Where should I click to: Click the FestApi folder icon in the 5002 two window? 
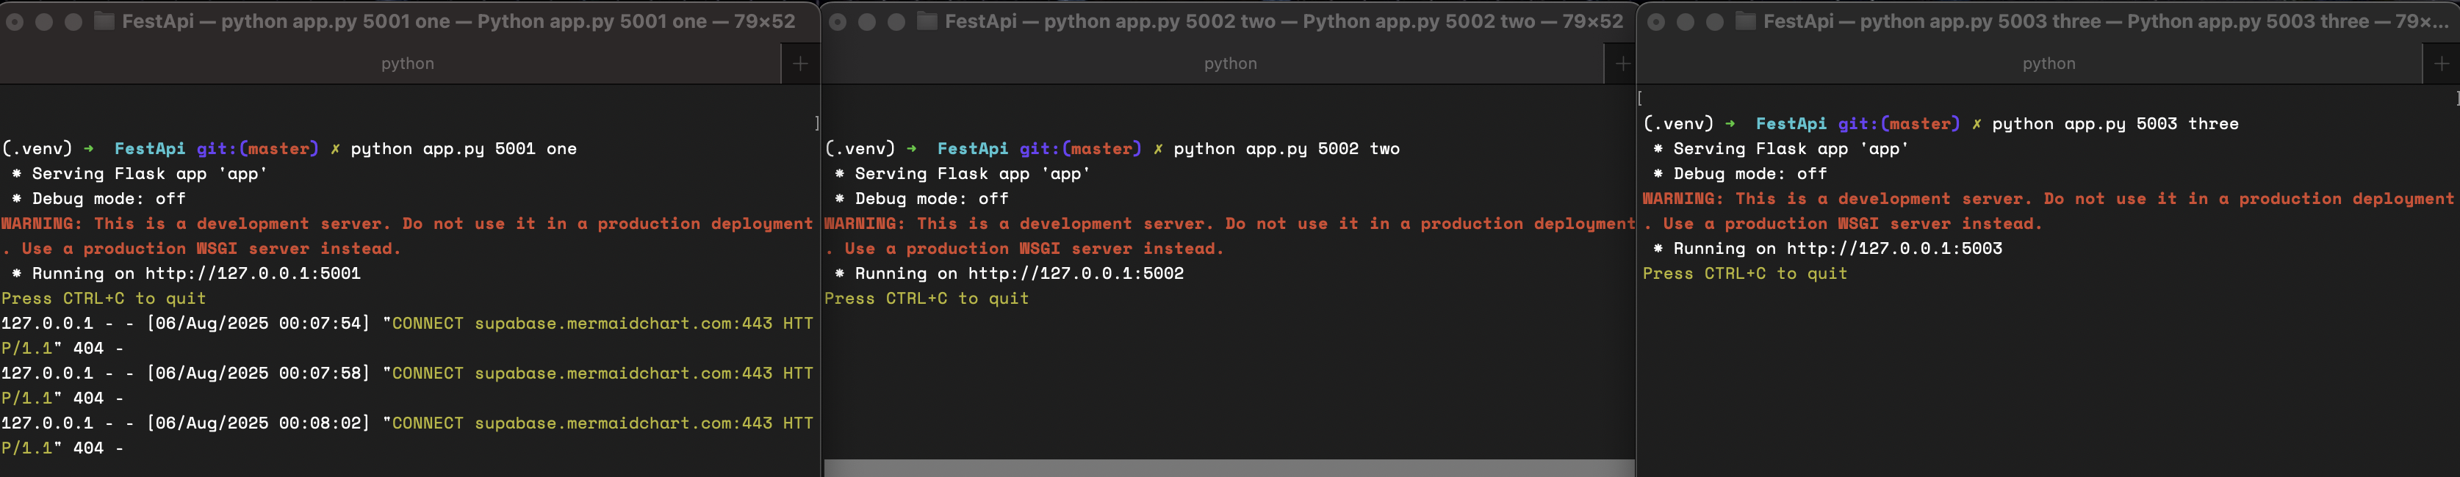pos(927,21)
